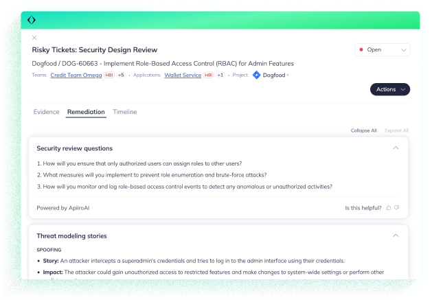The image size is (432, 300).
Task: Click the Impact bullet about unauthorized access
Action: [213, 273]
